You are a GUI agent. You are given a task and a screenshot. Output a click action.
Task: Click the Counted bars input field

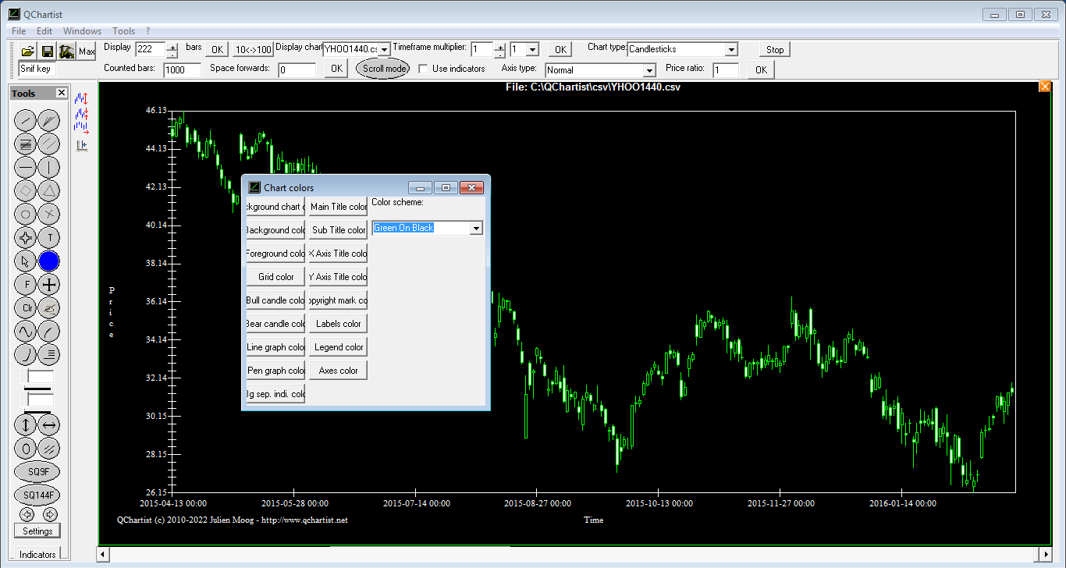(x=182, y=70)
